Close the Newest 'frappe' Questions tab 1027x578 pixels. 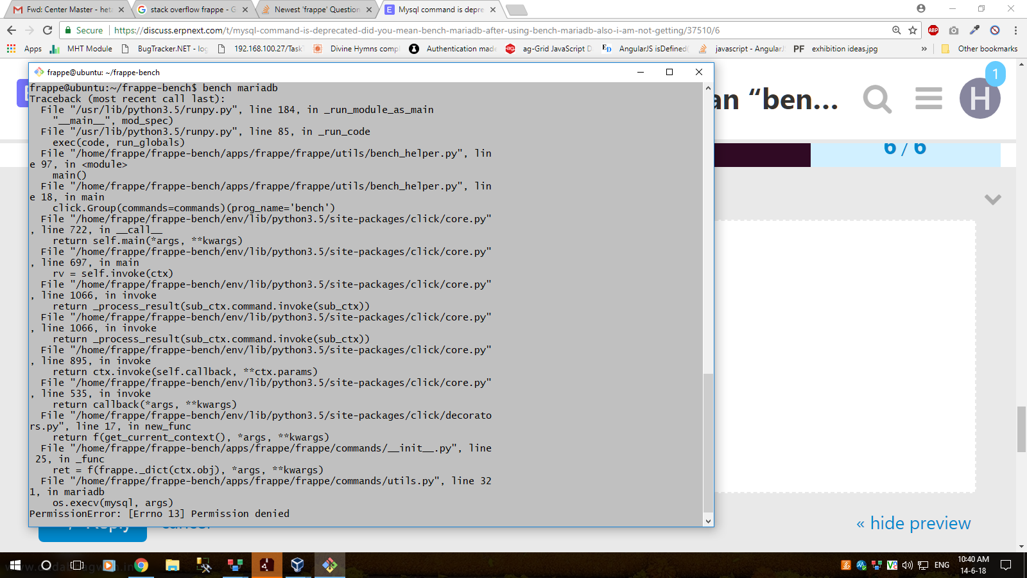[369, 10]
